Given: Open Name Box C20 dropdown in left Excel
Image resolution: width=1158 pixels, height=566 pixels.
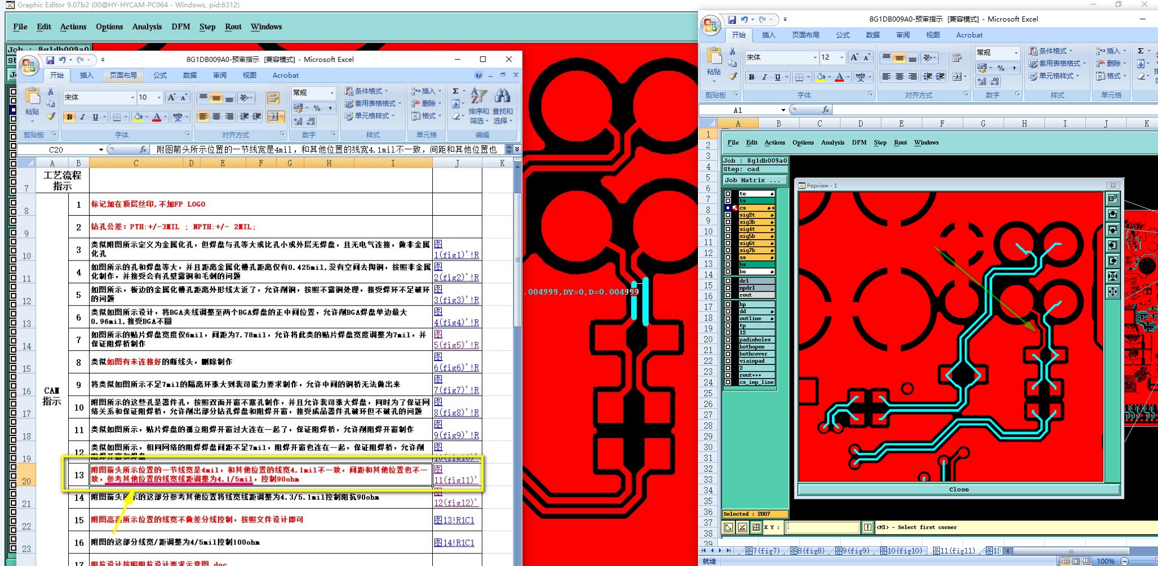Looking at the screenshot, I should tap(101, 150).
